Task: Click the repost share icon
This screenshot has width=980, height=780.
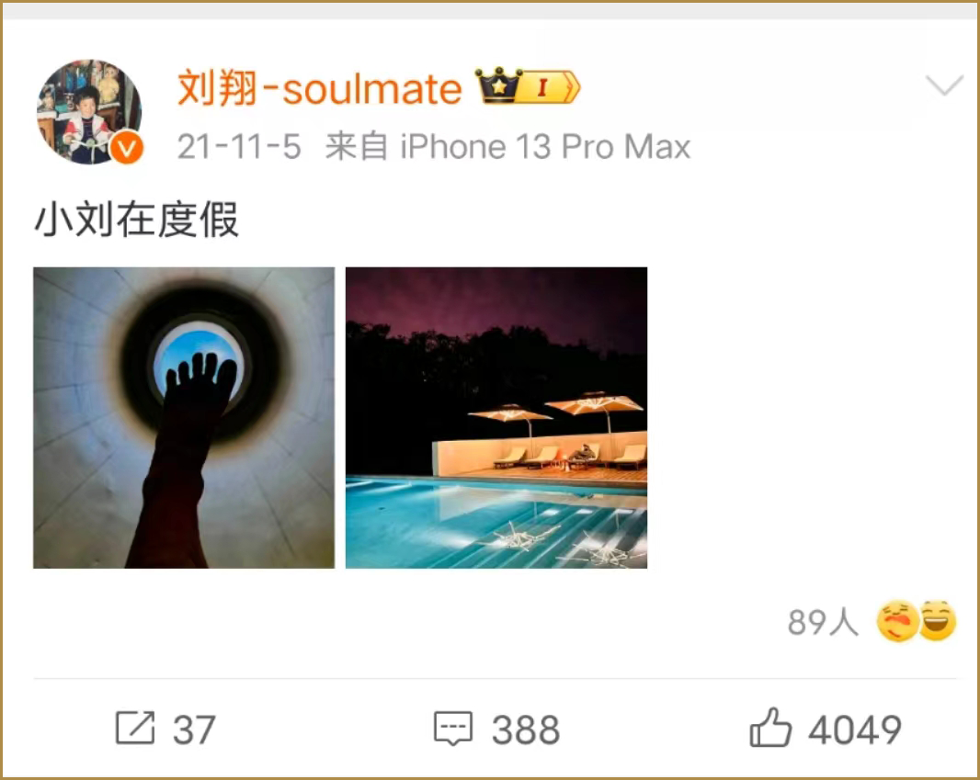Action: 135,728
